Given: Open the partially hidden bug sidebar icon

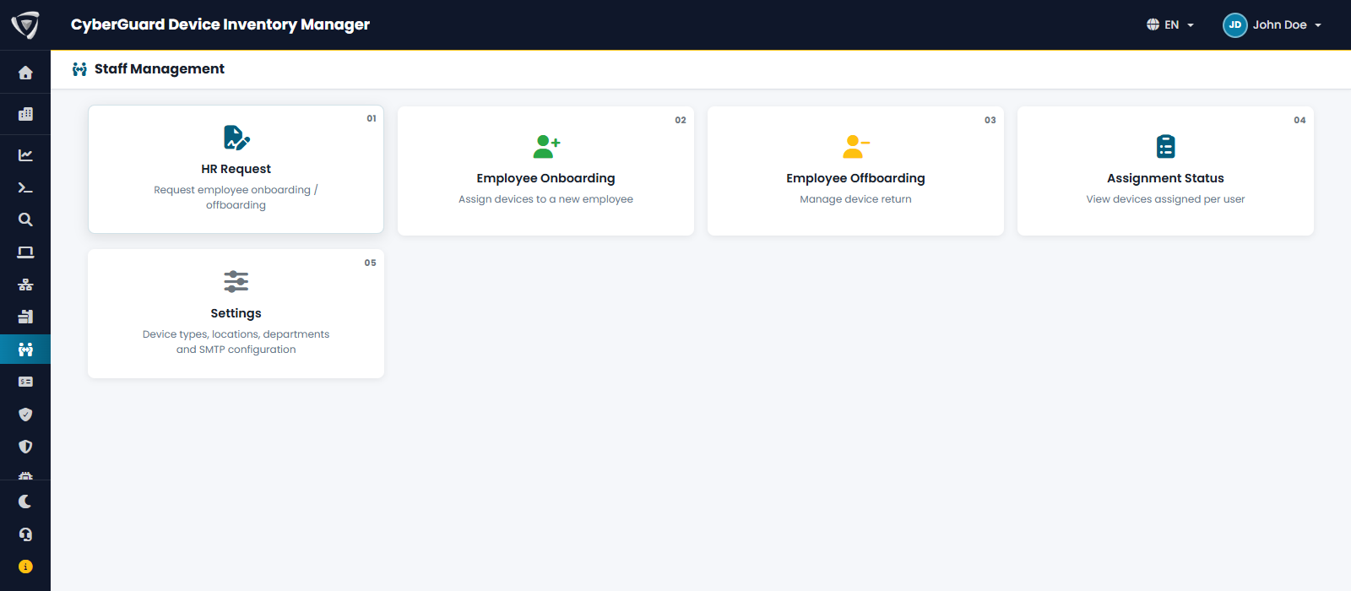Looking at the screenshot, I should [x=25, y=475].
